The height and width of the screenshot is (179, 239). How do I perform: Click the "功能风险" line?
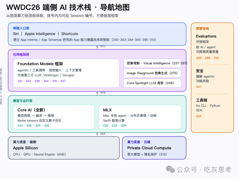point(202,81)
